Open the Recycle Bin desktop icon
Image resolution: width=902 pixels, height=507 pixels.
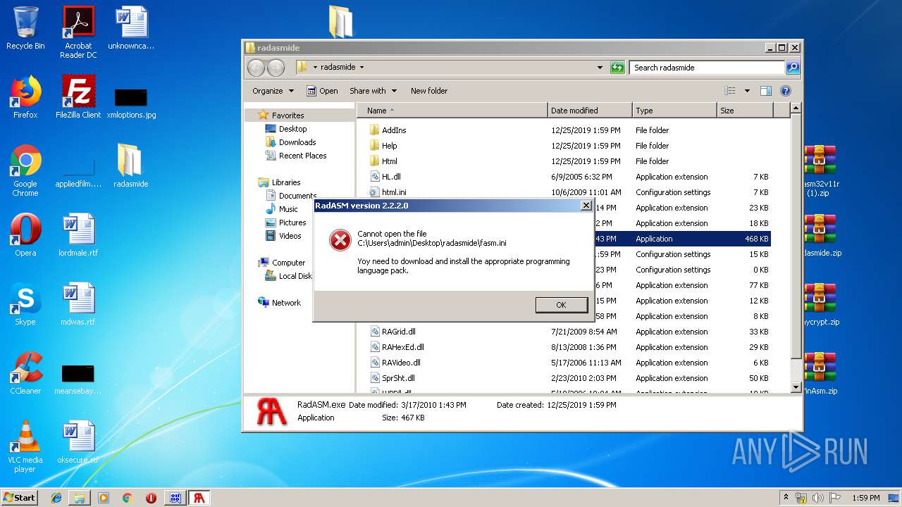tap(25, 28)
